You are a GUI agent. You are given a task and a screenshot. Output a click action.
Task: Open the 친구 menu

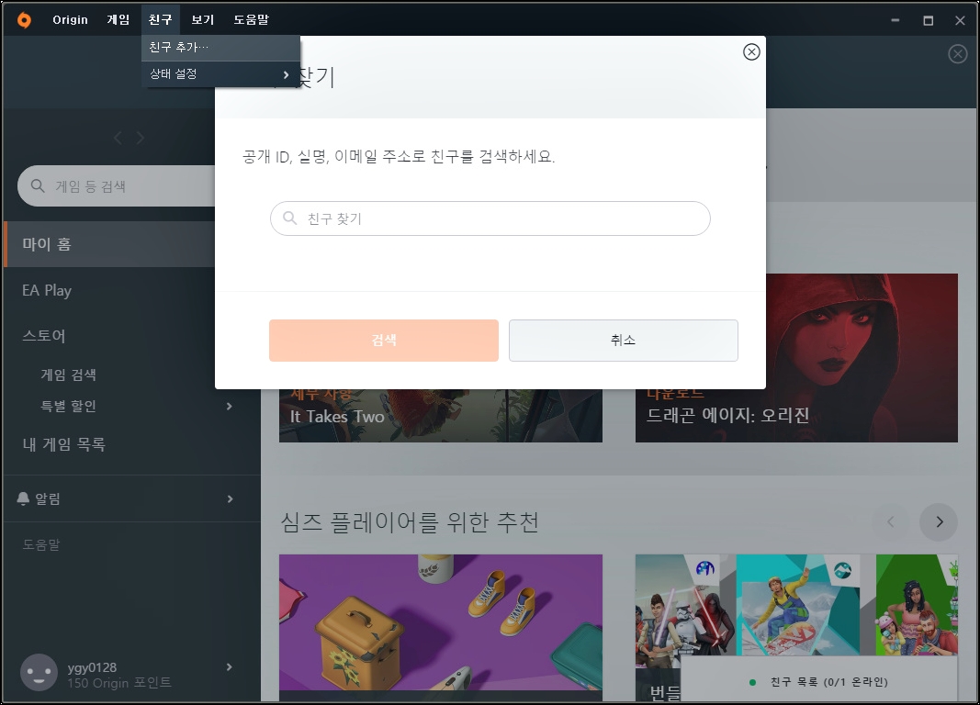tap(160, 20)
